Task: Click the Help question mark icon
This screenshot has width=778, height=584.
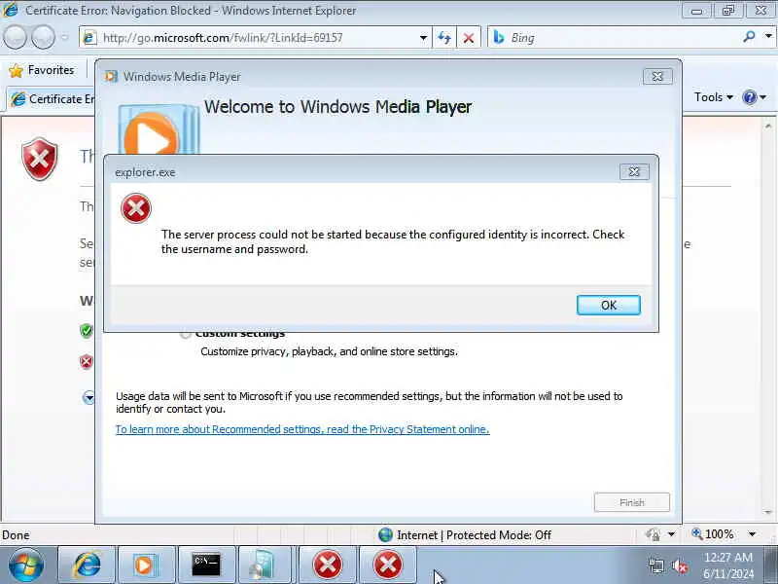Action: [x=749, y=97]
